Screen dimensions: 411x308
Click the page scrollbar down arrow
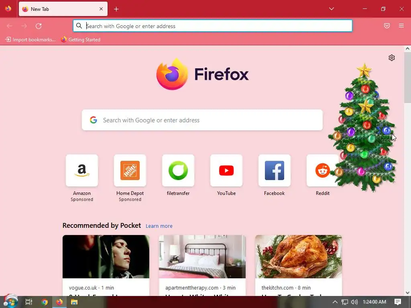407,293
